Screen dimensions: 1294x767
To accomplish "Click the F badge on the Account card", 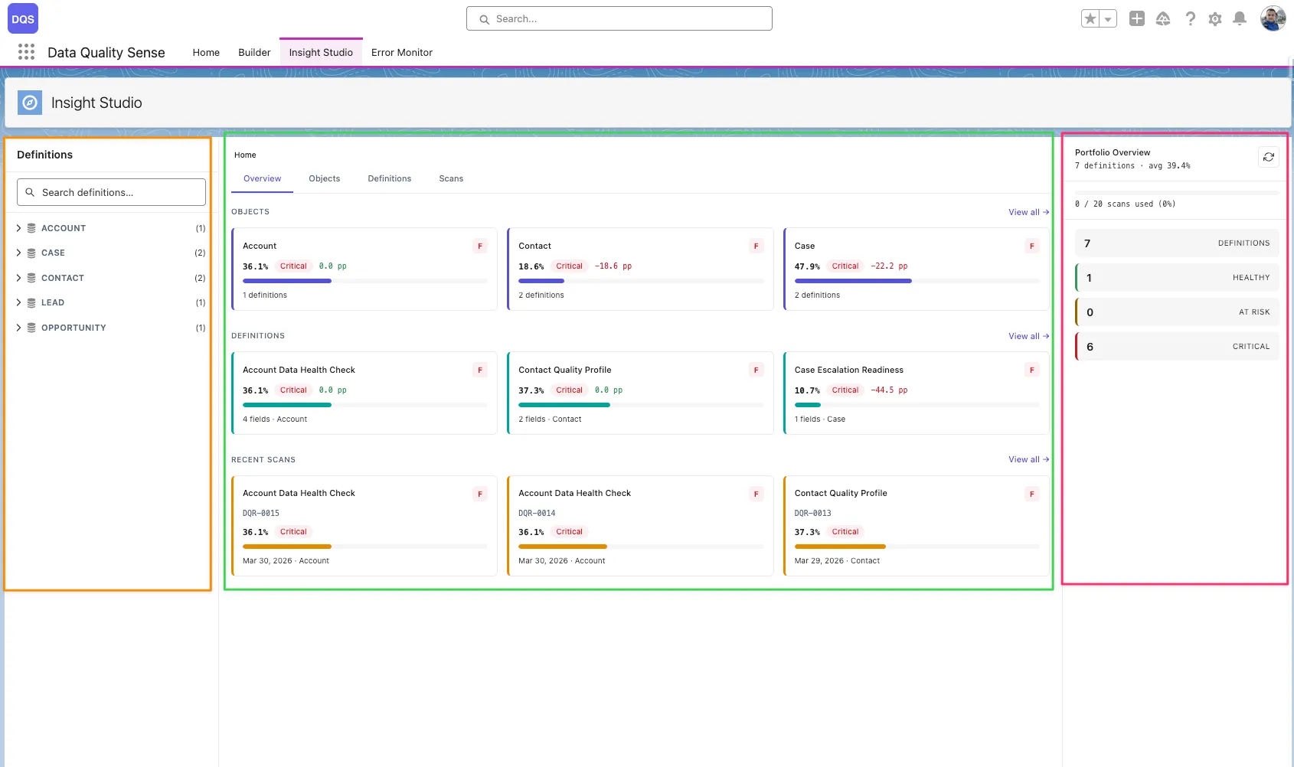I will [480, 246].
